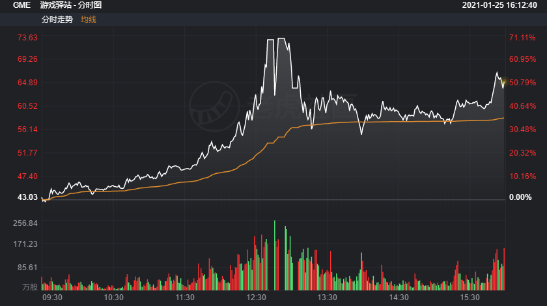Image resolution: width=547 pixels, height=306 pixels.
Task: Click the 11:30 time axis label
Action: pos(185,298)
